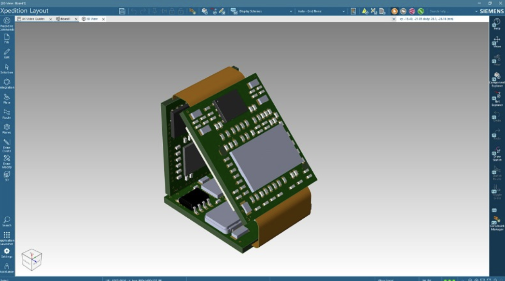Screen dimensions: 505x281
Task: Select the Route tool icon
Action: (7, 113)
